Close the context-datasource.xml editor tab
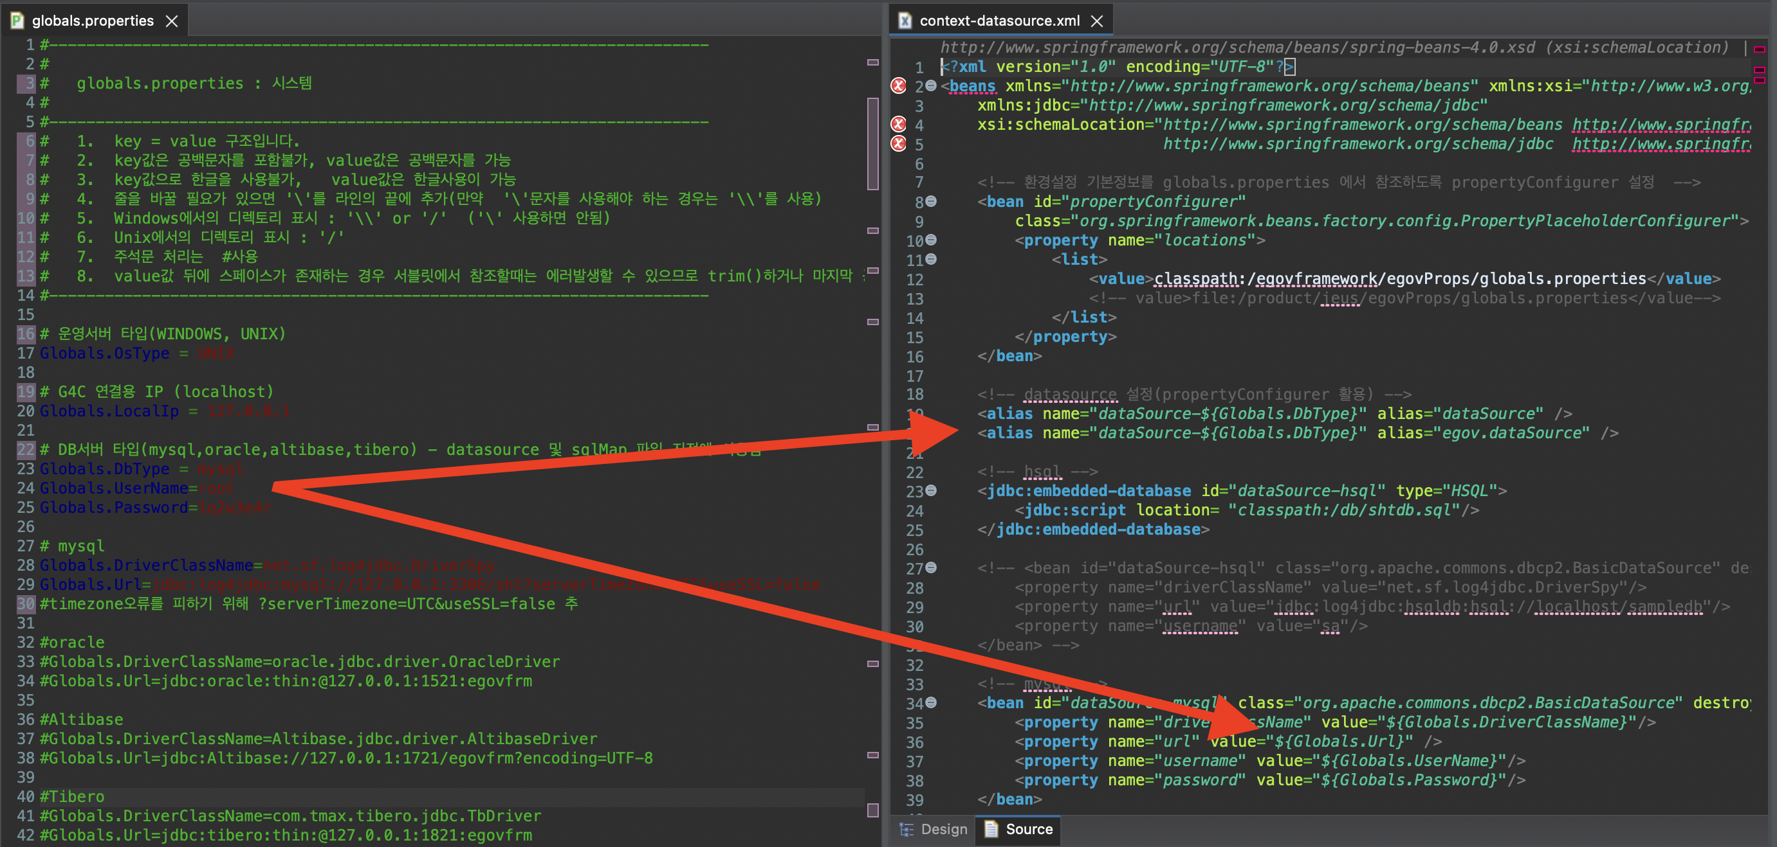The width and height of the screenshot is (1777, 847). point(1097,21)
